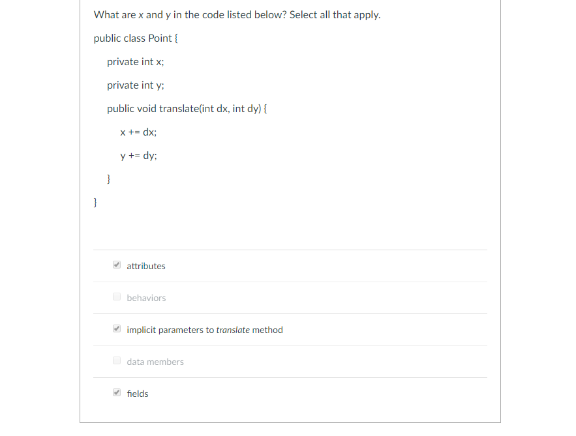
Task: Click the x += dx statement
Action: (138, 132)
